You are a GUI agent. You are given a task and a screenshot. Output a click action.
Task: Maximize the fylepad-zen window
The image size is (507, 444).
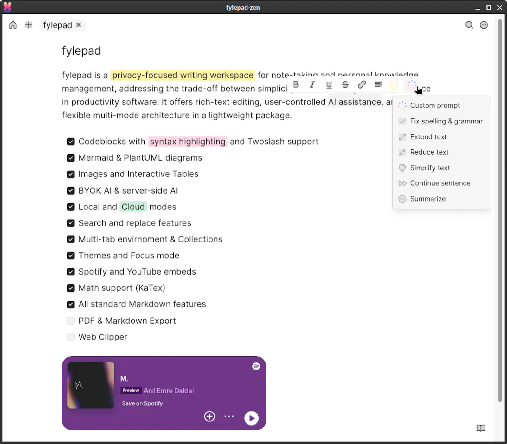pyautogui.click(x=489, y=8)
